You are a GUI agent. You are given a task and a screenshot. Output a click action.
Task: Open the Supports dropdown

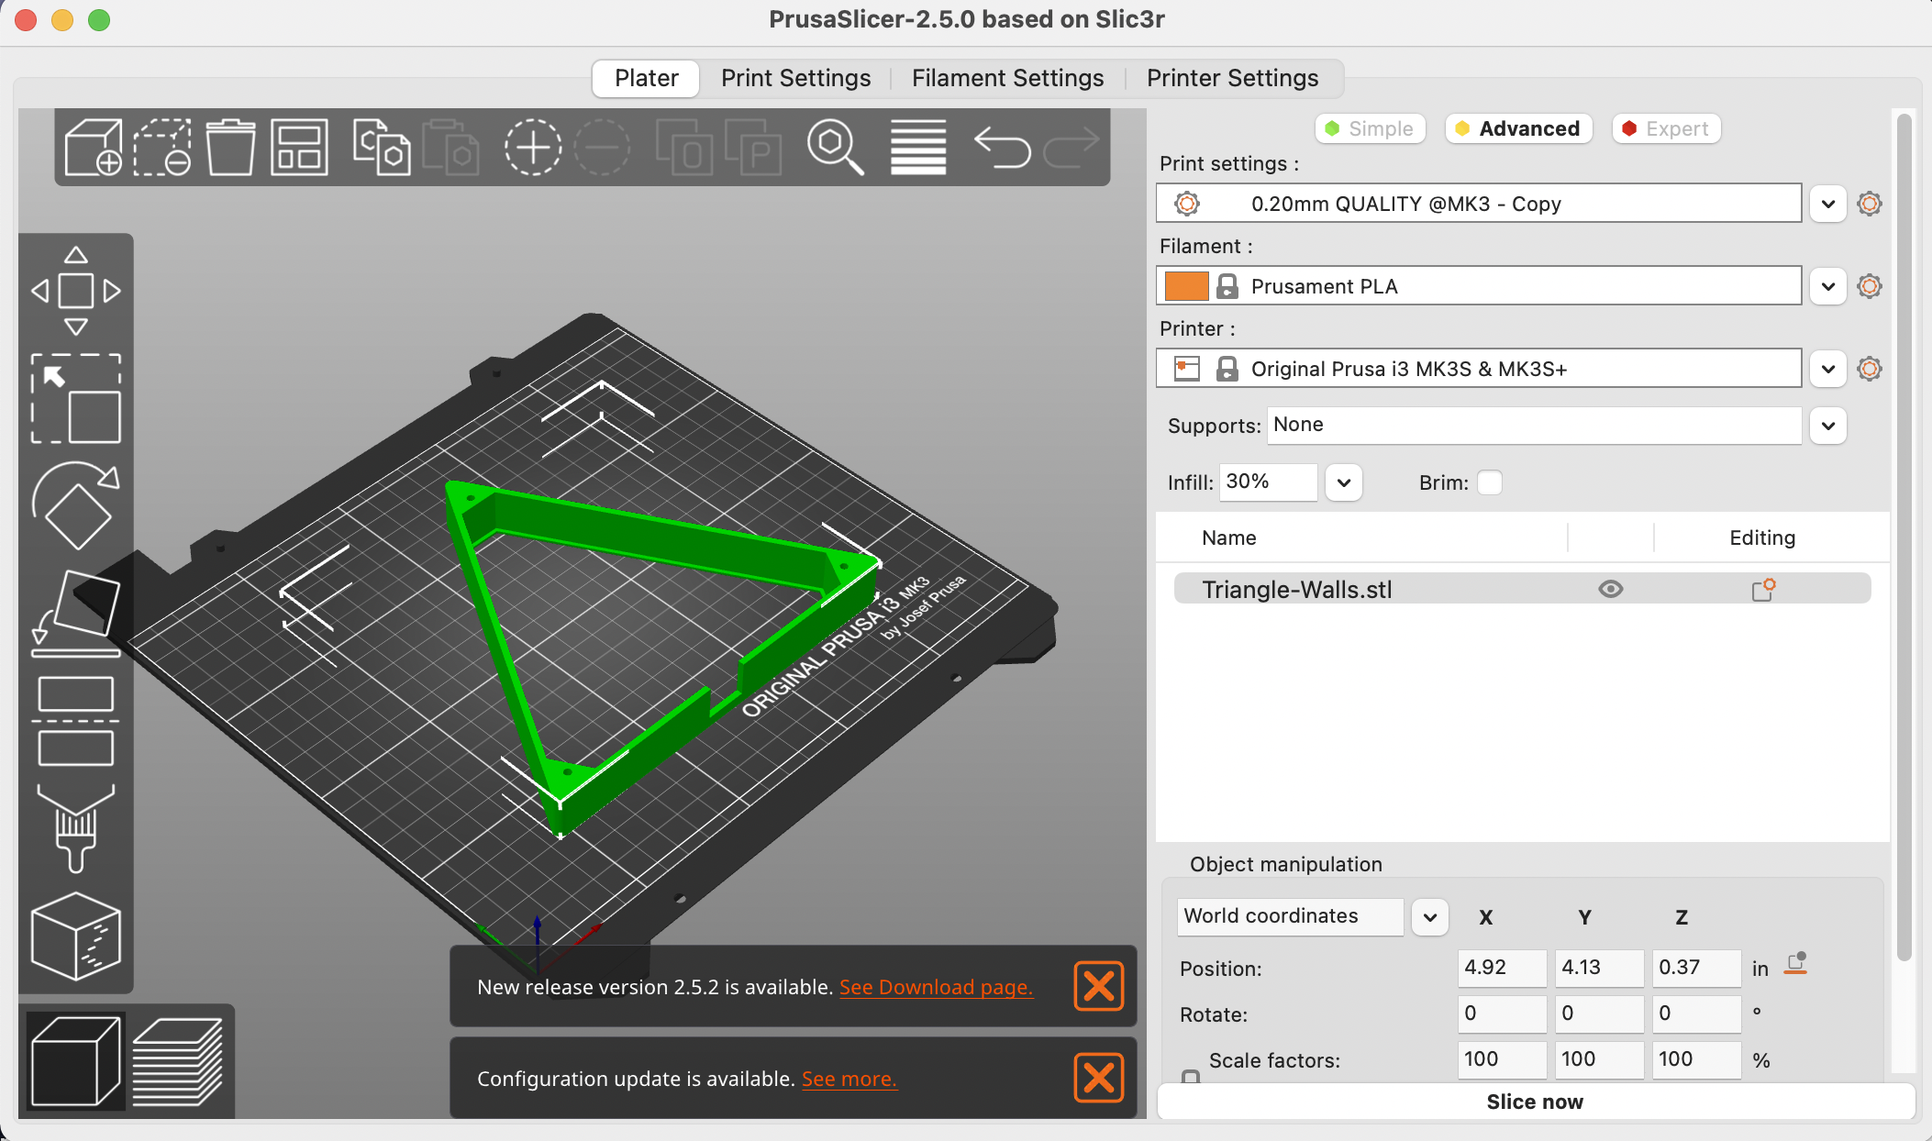click(1828, 426)
